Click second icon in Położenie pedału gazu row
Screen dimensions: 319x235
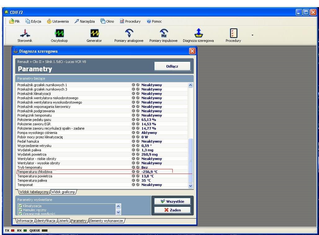(138, 120)
